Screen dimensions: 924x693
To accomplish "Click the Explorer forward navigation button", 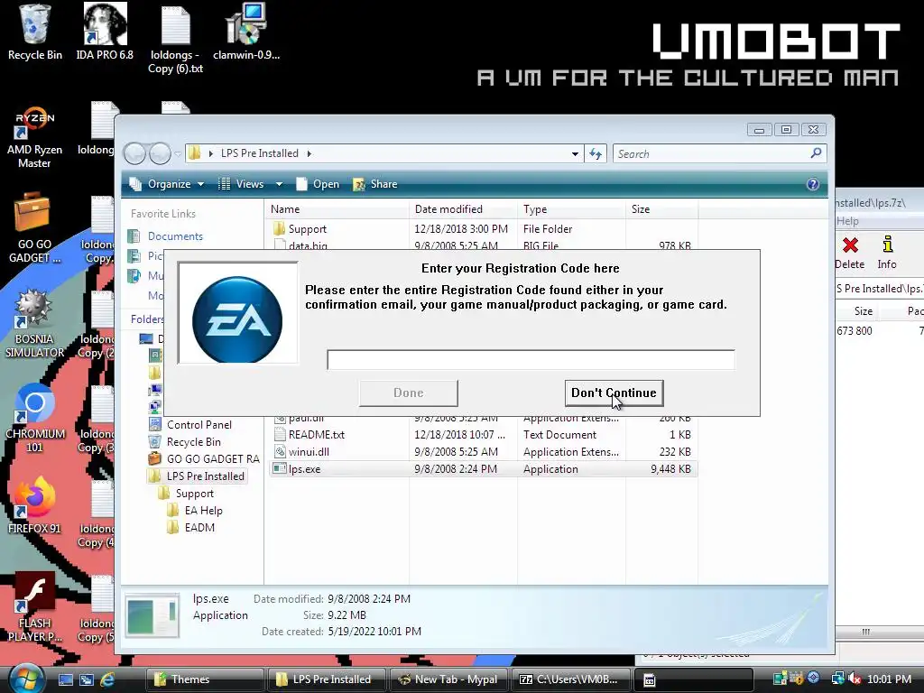I will (x=160, y=153).
